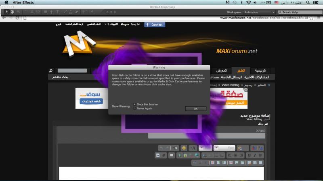
Task: Click OK in the Warning dialog
Action: click(196, 109)
